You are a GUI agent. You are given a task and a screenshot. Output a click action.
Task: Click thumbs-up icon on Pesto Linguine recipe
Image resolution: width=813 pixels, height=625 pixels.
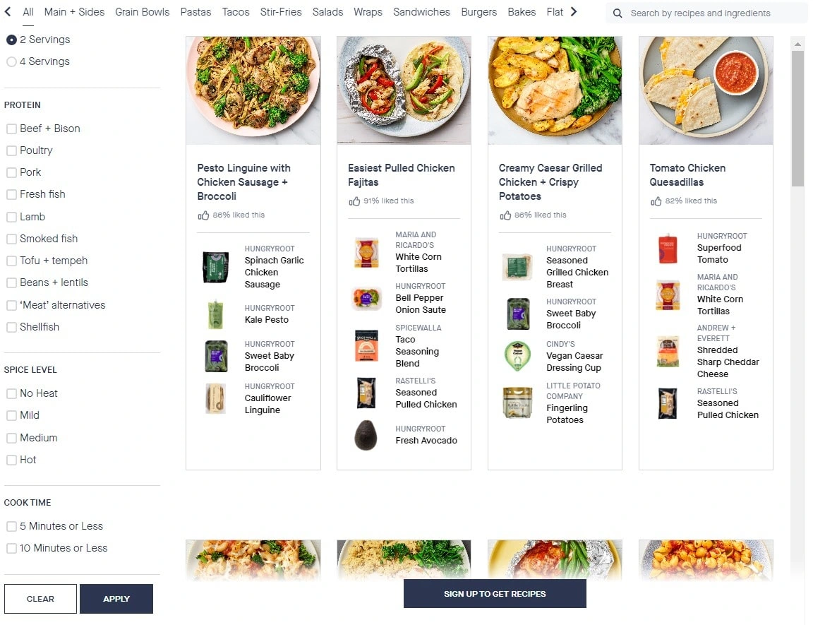pyautogui.click(x=203, y=215)
